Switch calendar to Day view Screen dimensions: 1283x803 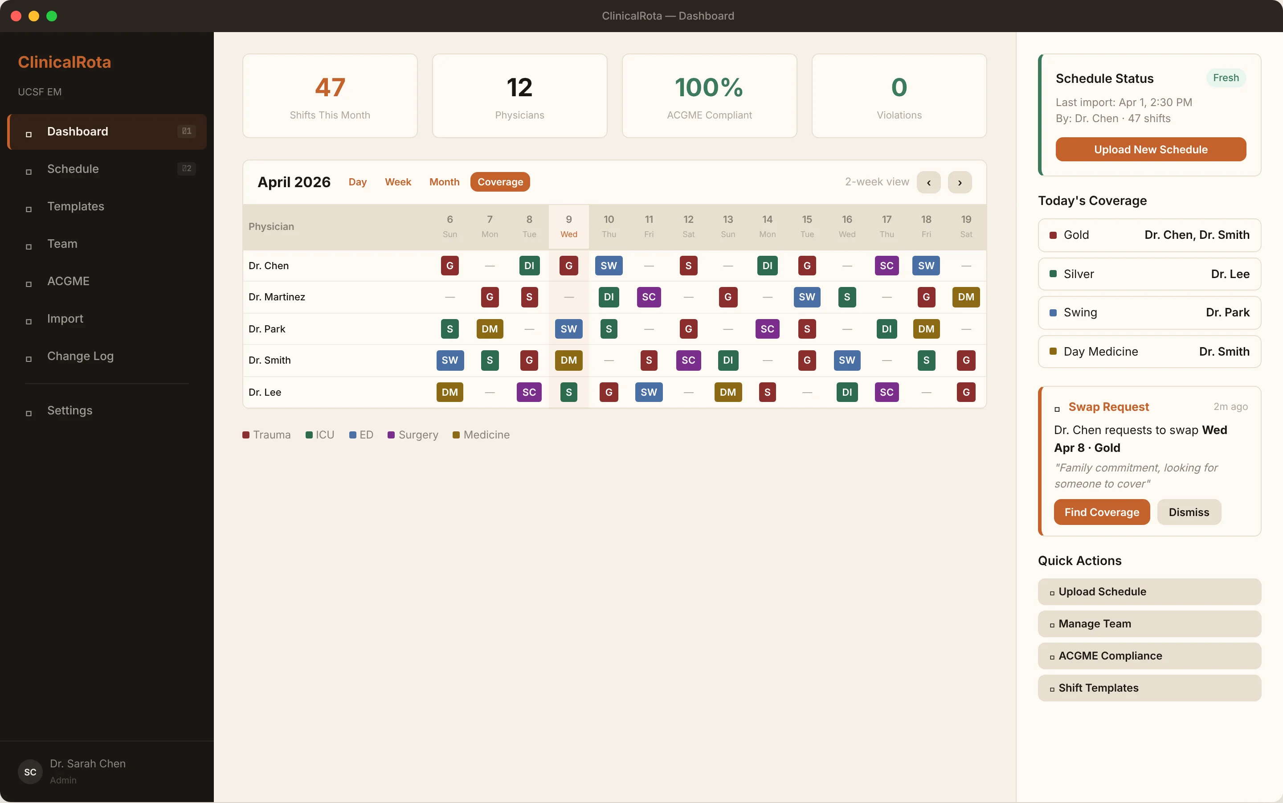[357, 182]
